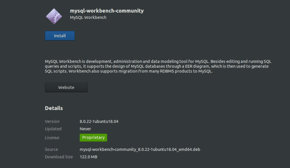Viewport: 290px width, 168px height.
Task: Click the Version label
Action: [52, 122]
